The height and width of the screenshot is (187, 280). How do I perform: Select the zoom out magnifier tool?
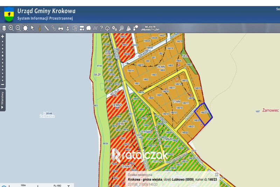pos(18,28)
